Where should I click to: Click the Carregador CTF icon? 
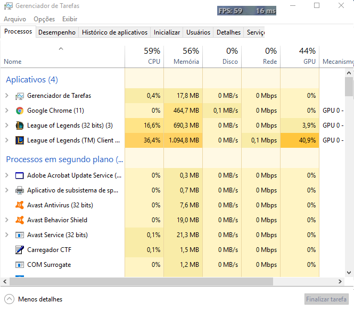click(20, 250)
